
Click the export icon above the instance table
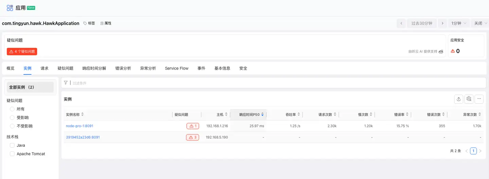[458, 99]
